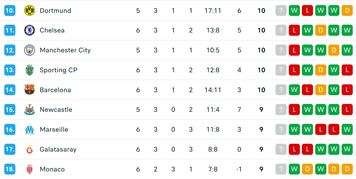Click the Marseille club crest
This screenshot has width=356, height=179.
point(29,129)
